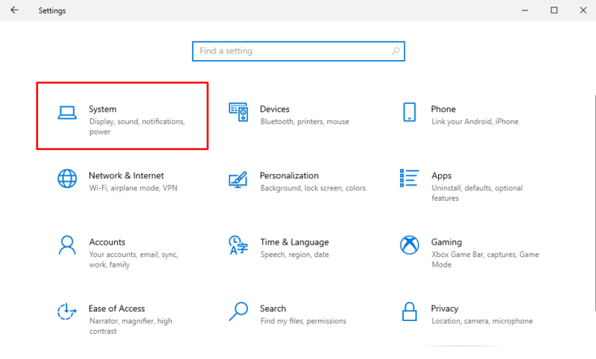The image size is (596, 359).
Task: Open the Gaming heading link
Action: tap(446, 242)
